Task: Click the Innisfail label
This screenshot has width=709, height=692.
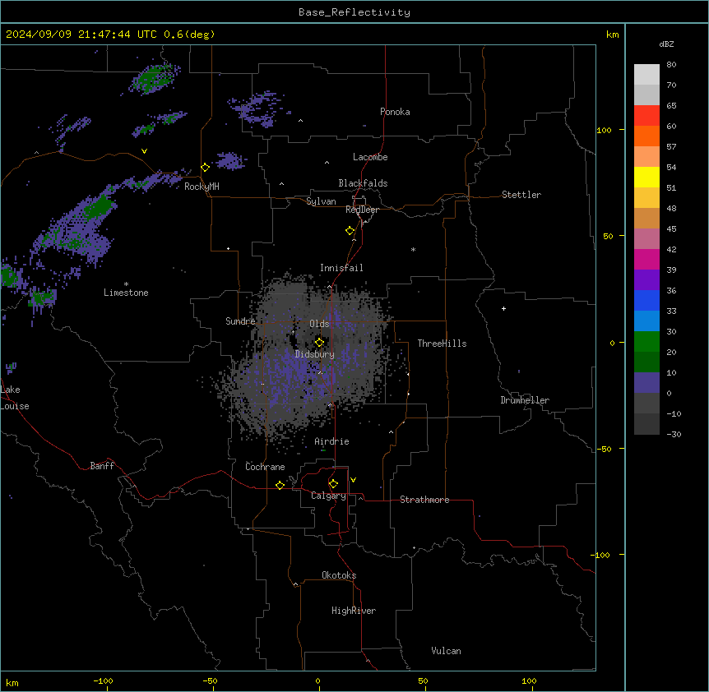Action: (x=341, y=268)
